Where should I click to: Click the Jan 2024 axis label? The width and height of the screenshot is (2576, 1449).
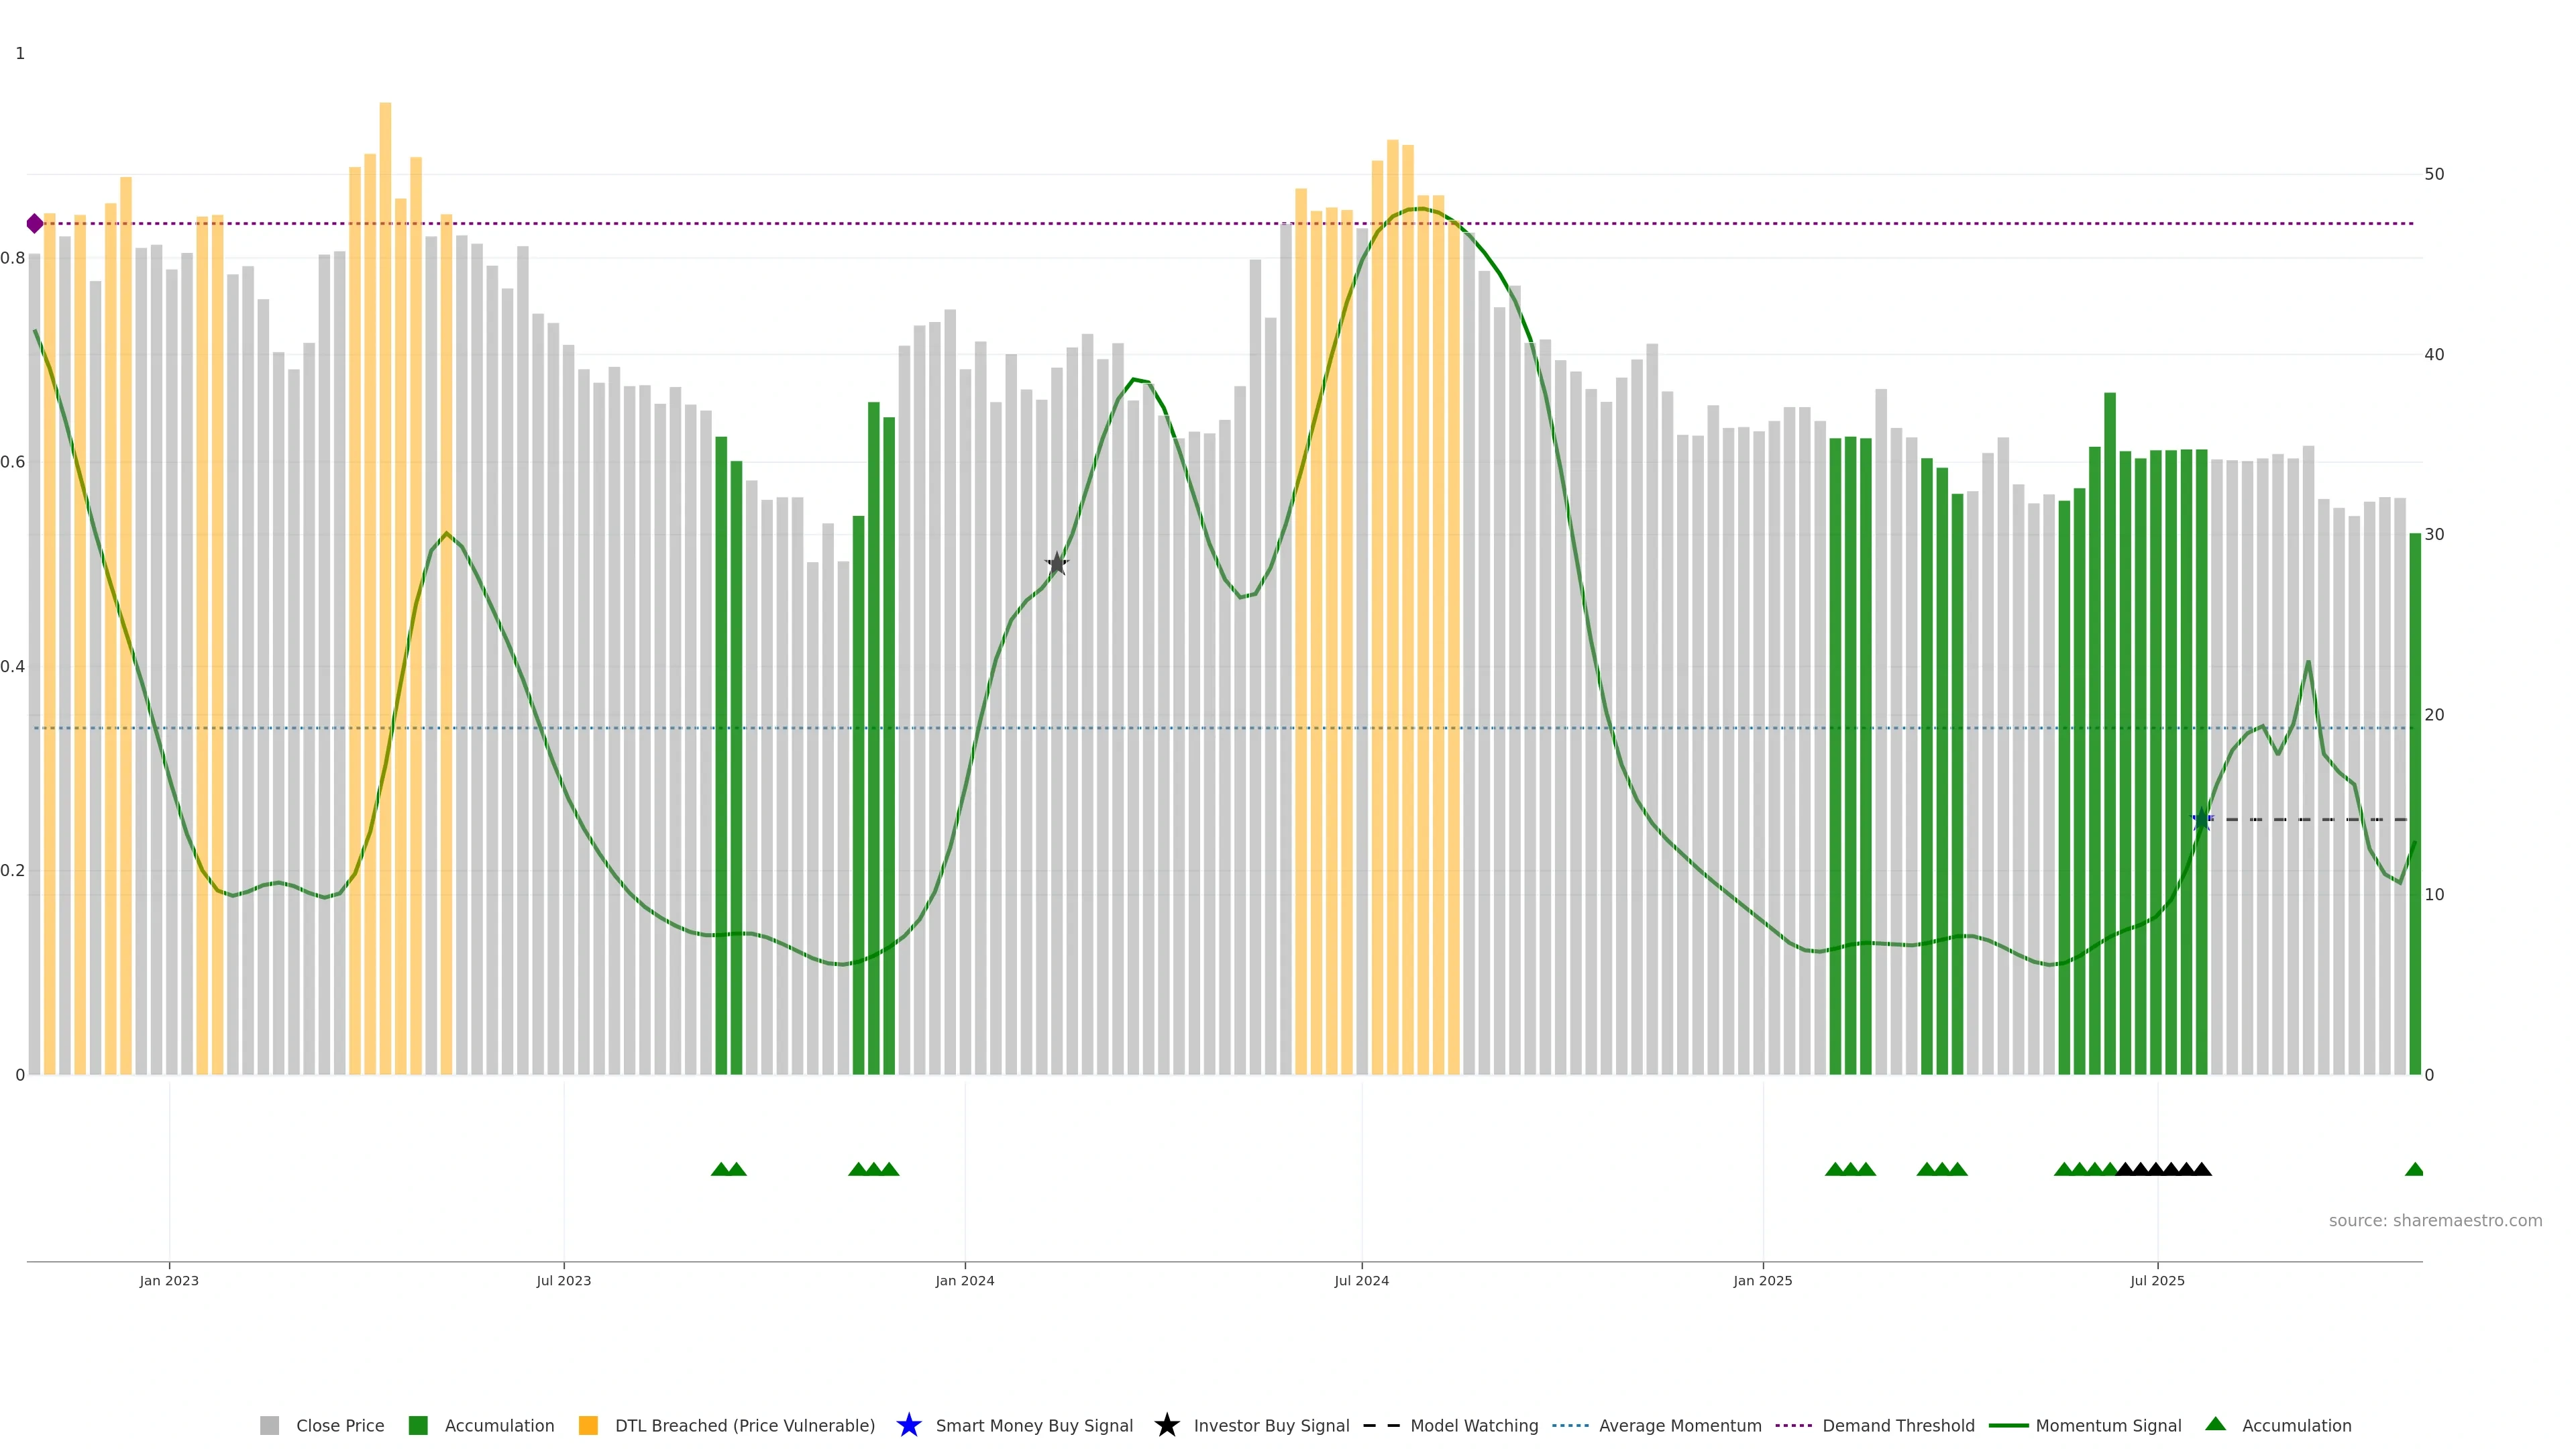point(964,1280)
